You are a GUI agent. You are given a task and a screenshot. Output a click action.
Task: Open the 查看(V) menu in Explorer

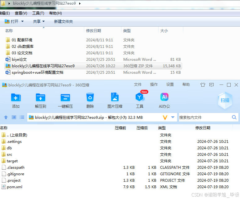pyautogui.click(x=21, y=13)
